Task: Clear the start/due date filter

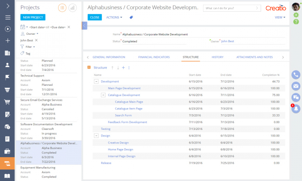Action: point(69,27)
